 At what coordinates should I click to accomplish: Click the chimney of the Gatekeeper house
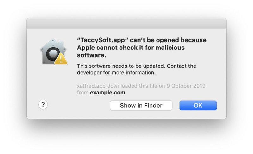click(61, 43)
